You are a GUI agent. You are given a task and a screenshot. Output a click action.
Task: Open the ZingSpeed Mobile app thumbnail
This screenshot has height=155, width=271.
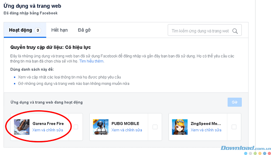180,127
